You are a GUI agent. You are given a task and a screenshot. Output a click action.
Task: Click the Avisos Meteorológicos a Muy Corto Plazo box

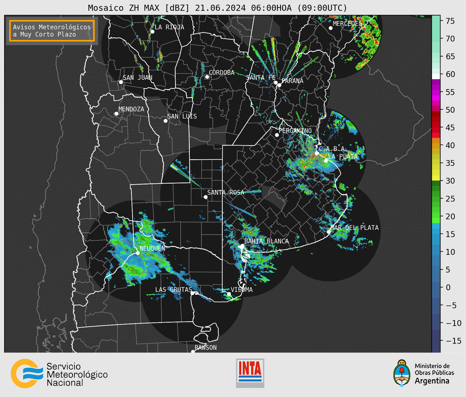(x=52, y=31)
